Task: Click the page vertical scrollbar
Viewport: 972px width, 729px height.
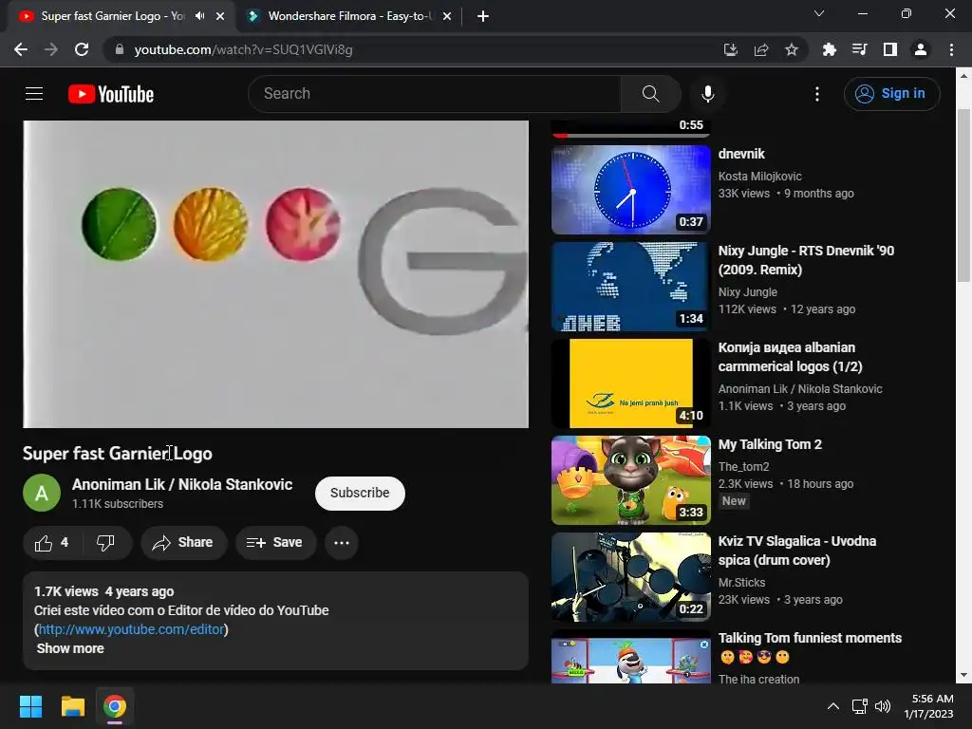Action: pos(963,196)
